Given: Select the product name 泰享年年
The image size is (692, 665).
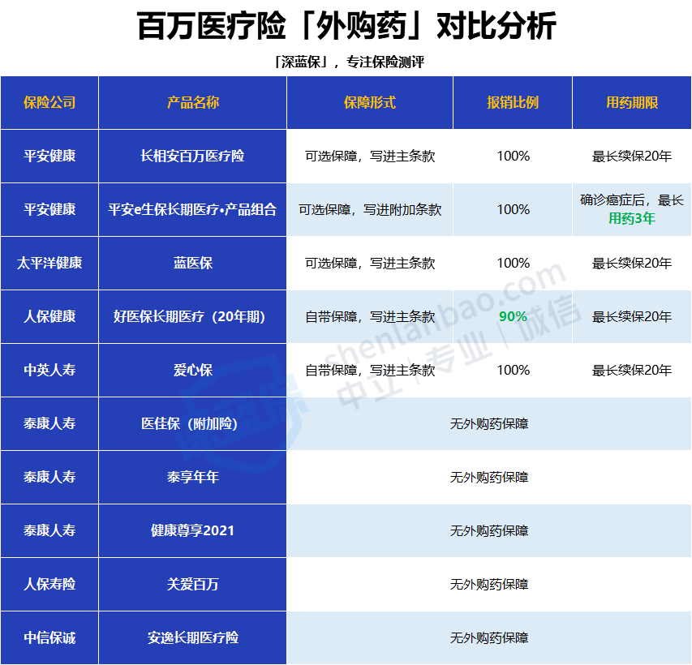Looking at the screenshot, I should [x=193, y=477].
